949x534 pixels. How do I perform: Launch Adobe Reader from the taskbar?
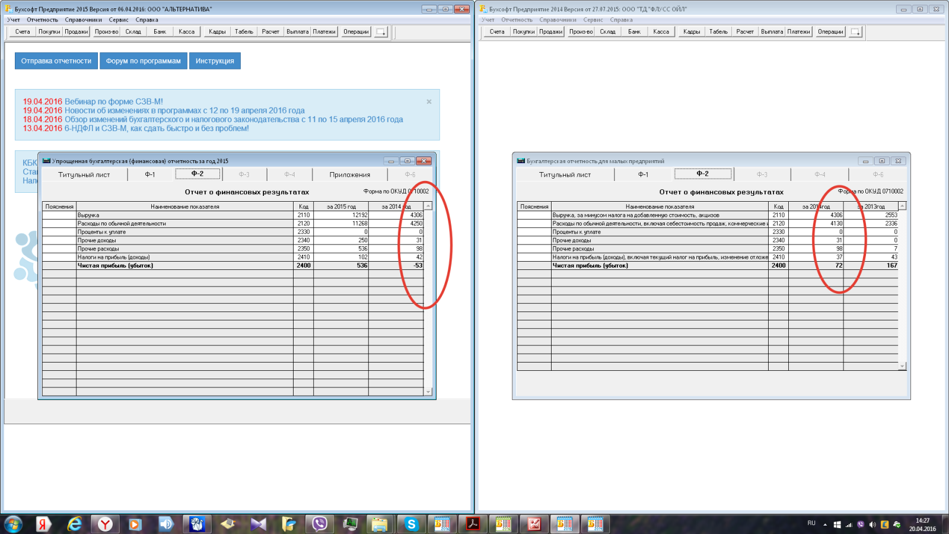473,524
